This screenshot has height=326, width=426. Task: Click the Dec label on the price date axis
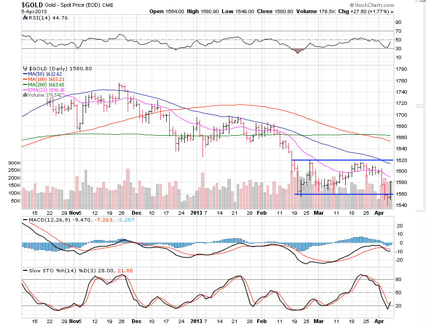click(137, 213)
